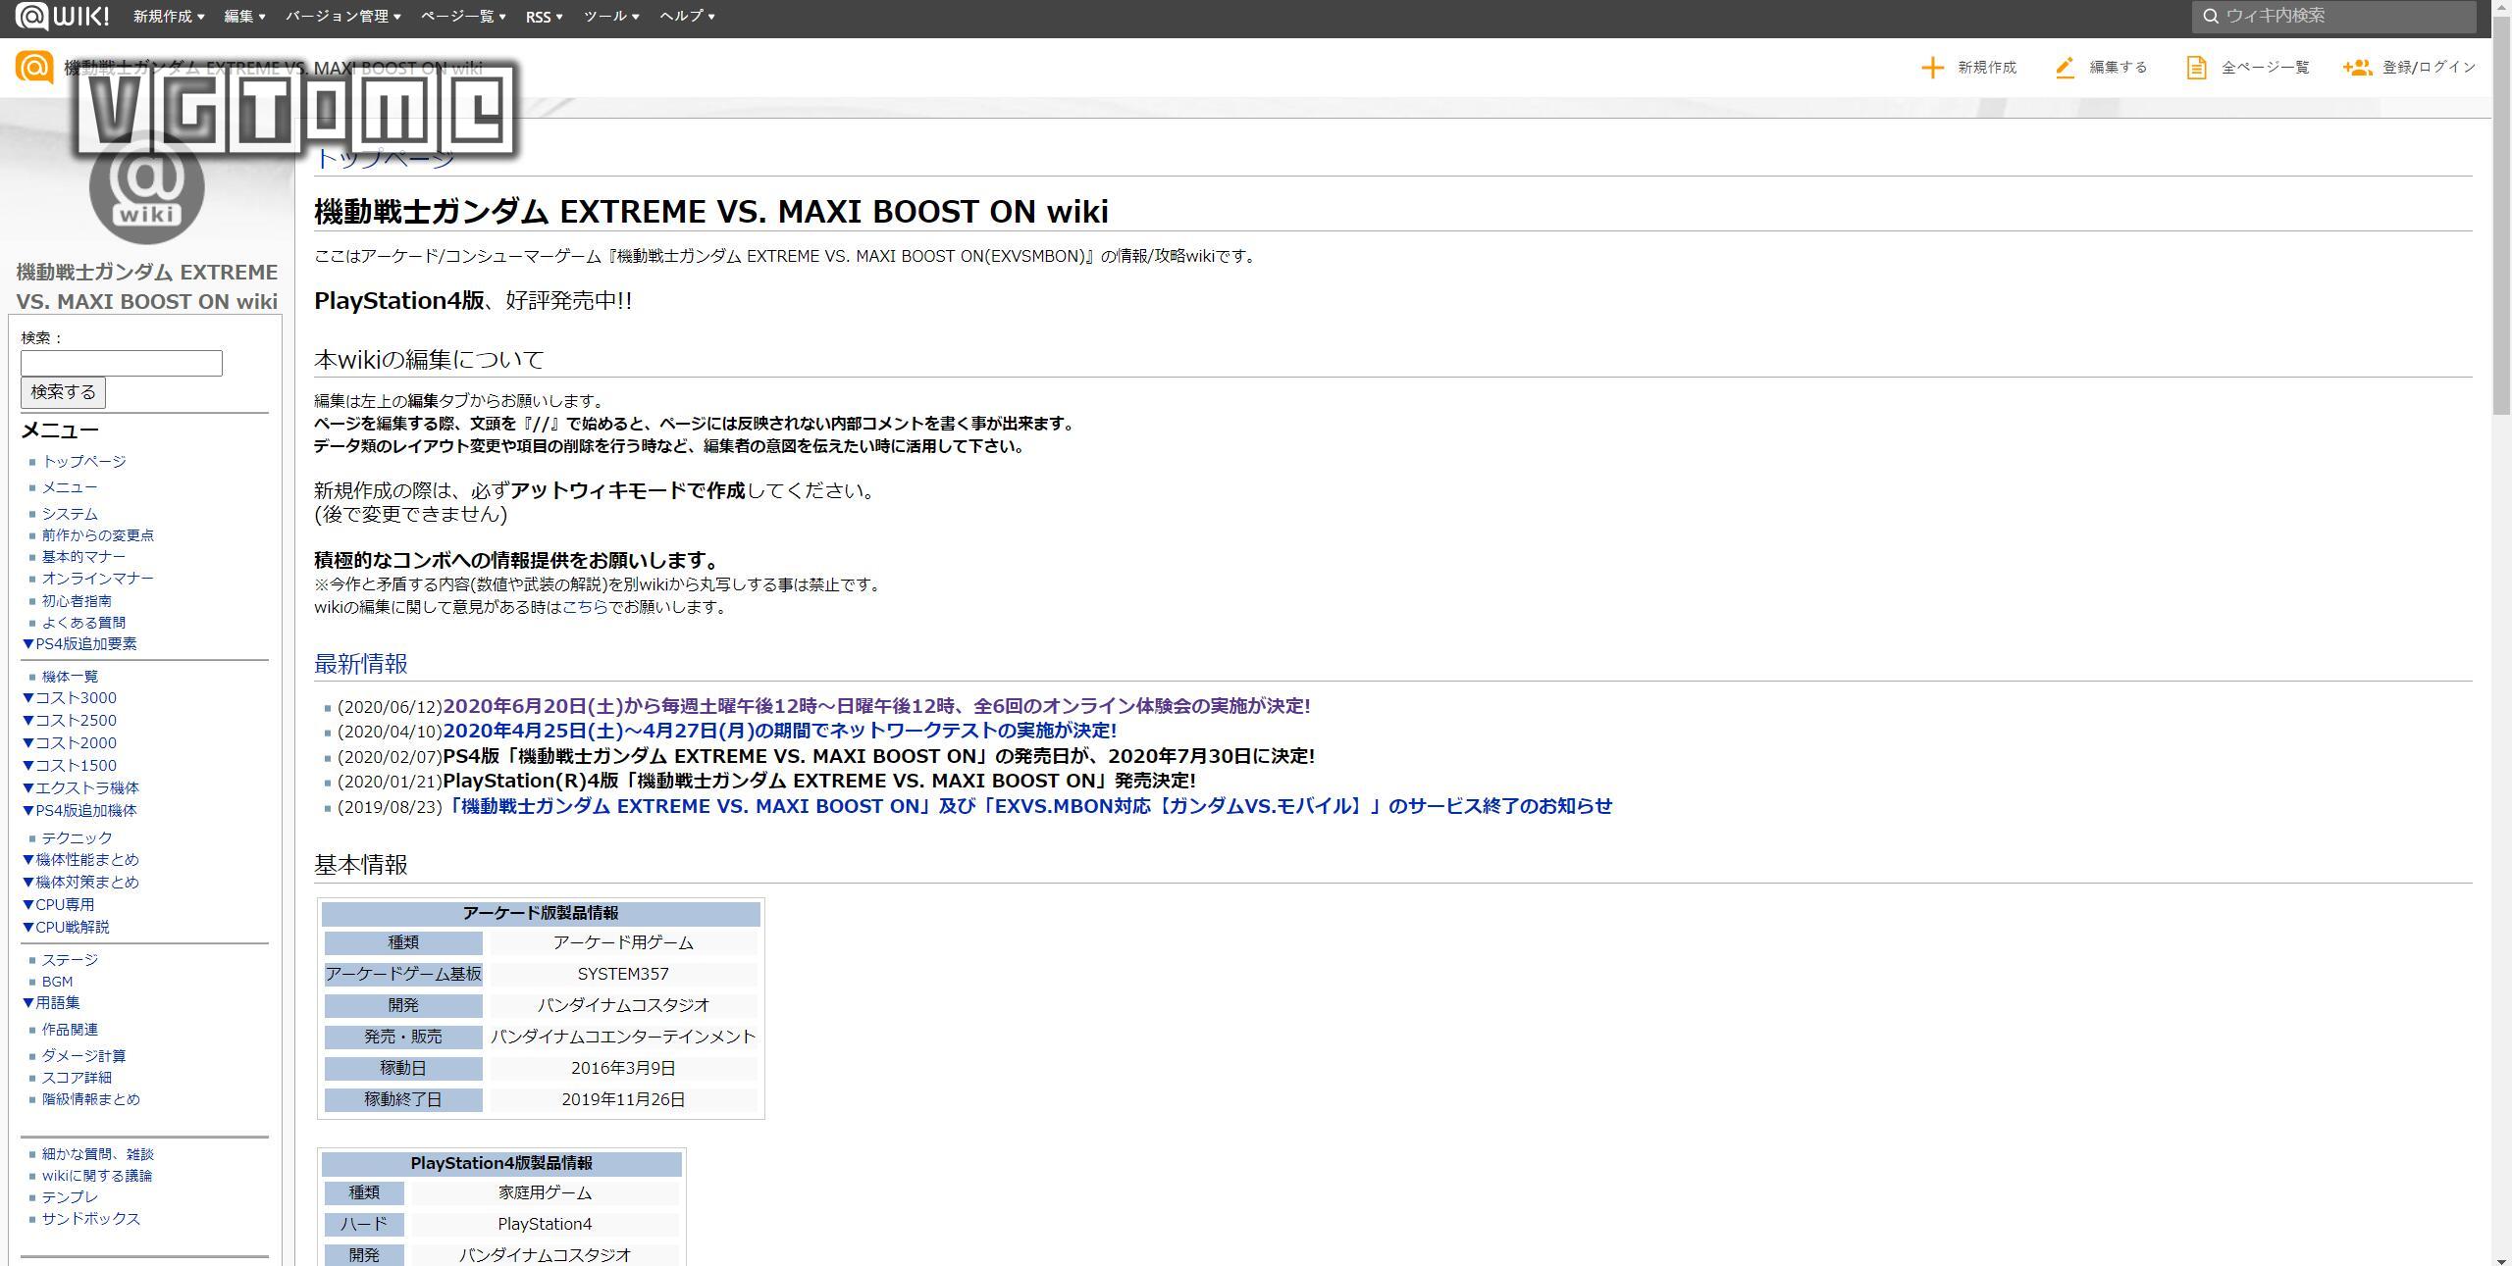The image size is (2512, 1266).
Task: Click the magnifier icon in the wiki search box
Action: click(2211, 17)
